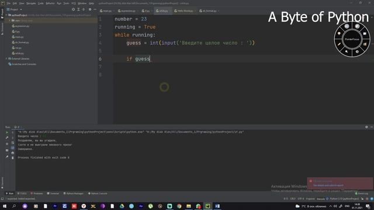Viewport: 374px width, 210px height.
Task: Click the scroll to end icon in Run panel
Action: (13, 148)
